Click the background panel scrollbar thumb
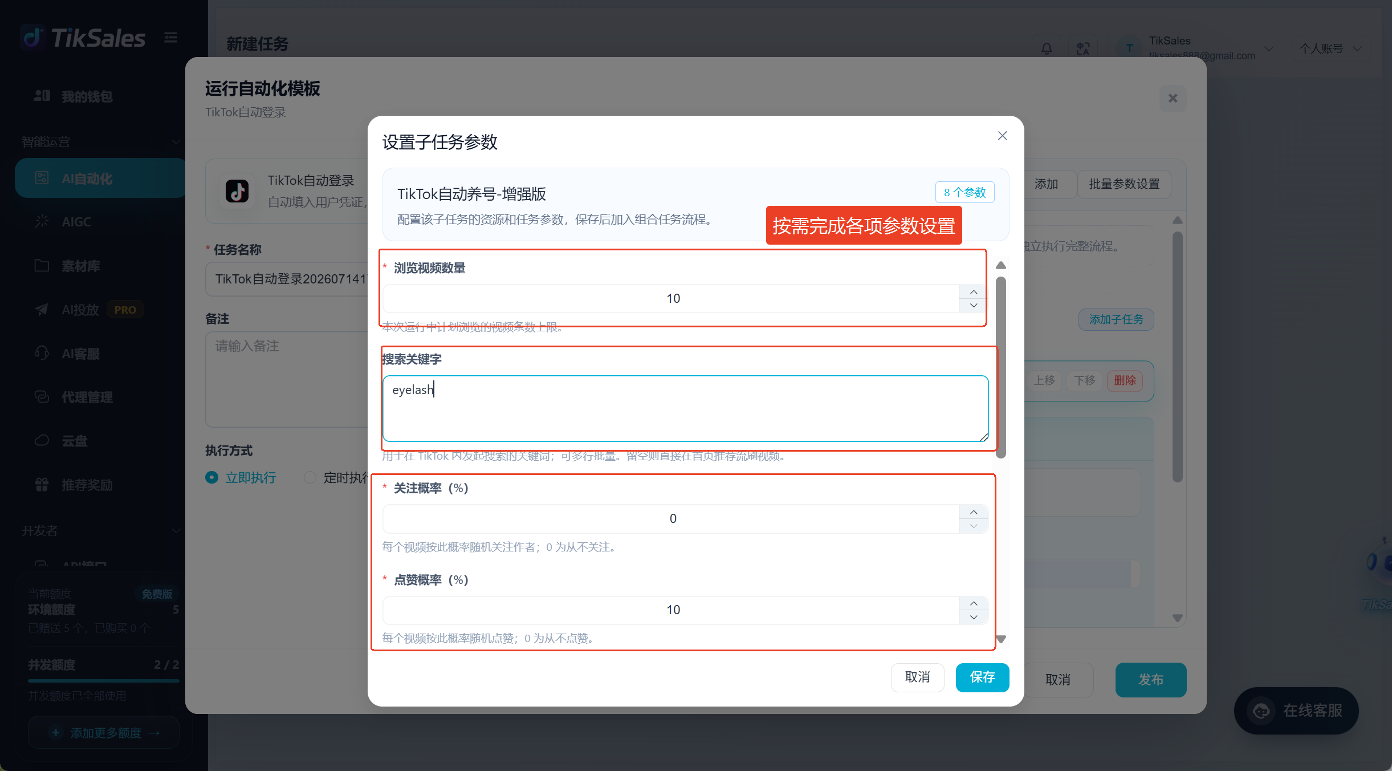The width and height of the screenshot is (1392, 771). [x=1178, y=356]
